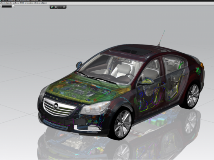Viewport: 214px width, 160px height.
Task: Select the car's rear wheel
Action: point(193,96)
